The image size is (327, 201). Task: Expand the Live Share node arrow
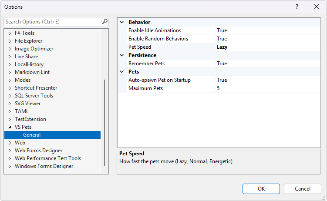coord(10,57)
